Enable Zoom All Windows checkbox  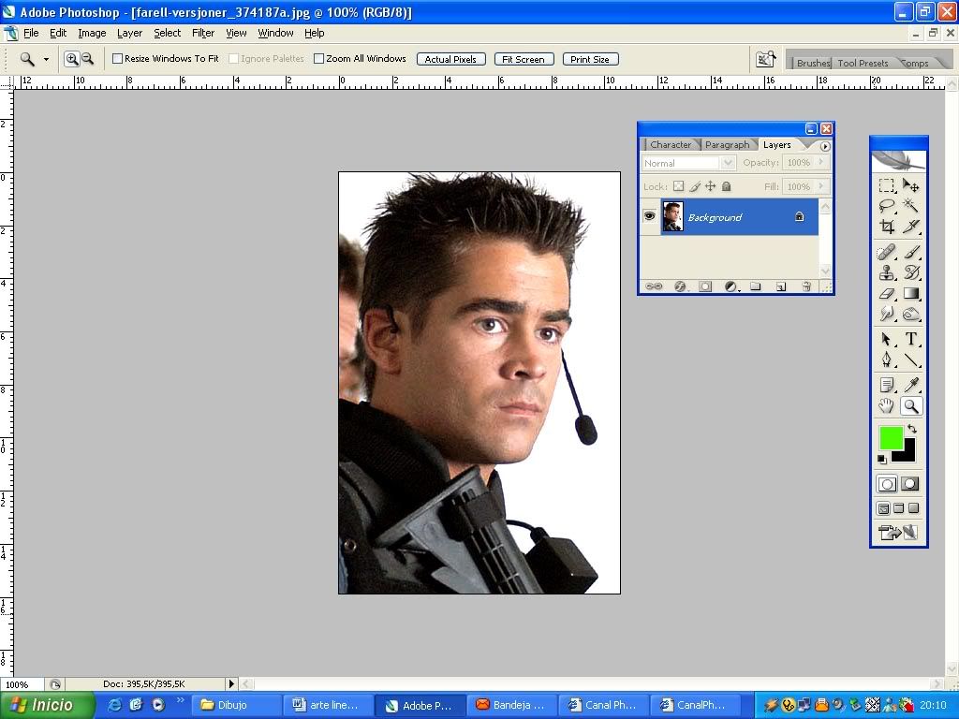[318, 59]
